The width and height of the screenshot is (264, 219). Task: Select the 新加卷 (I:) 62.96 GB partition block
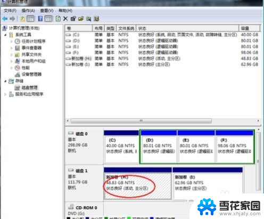click(x=208, y=183)
